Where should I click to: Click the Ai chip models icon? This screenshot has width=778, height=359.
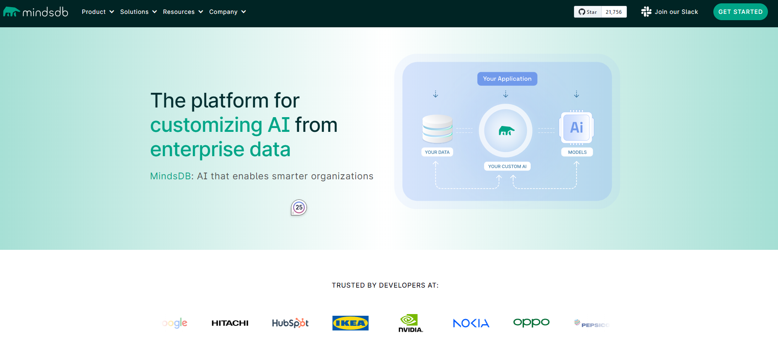pyautogui.click(x=576, y=127)
